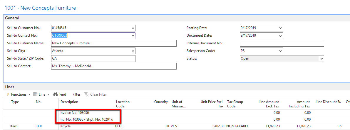
Task: Click the Clear Filter icon
Action: coord(86,94)
